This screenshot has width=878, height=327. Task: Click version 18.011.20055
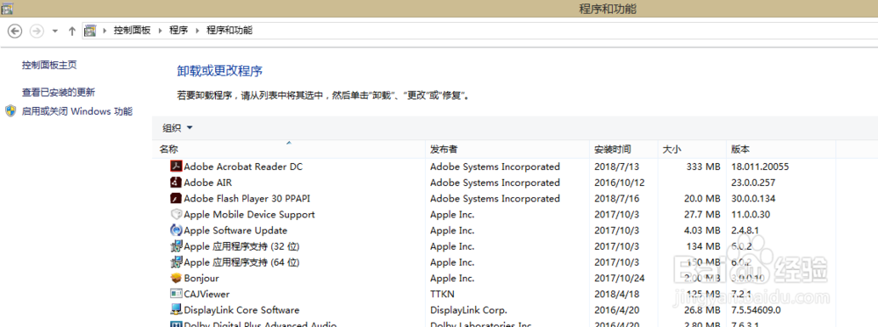coord(759,167)
